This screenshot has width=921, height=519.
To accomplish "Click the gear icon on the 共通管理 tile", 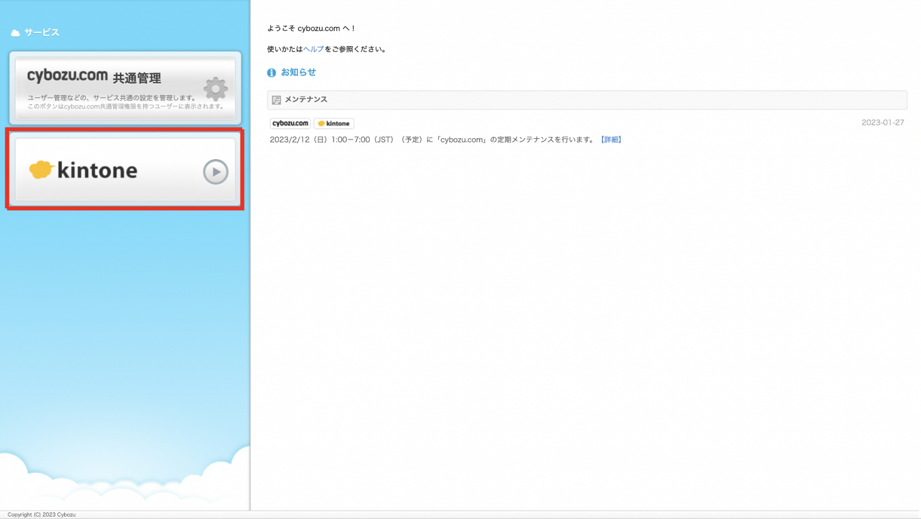I will click(215, 89).
